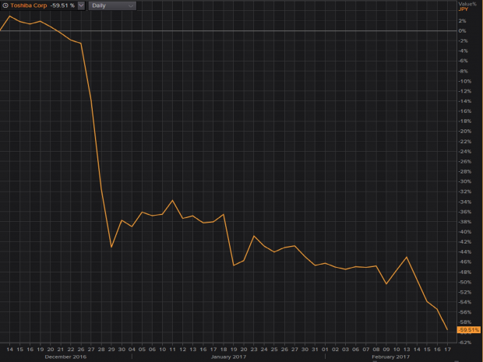This screenshot has width=483, height=362.
Task: Click date 17 at the timeline end
Action: pos(447,350)
